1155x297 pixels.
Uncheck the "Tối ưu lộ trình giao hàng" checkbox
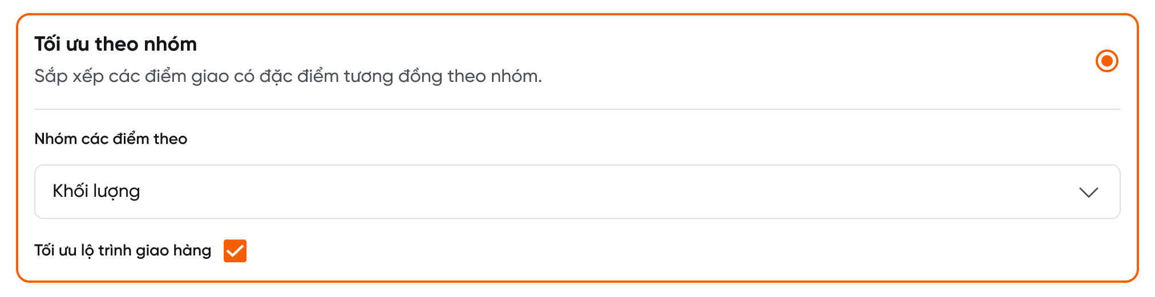click(235, 251)
